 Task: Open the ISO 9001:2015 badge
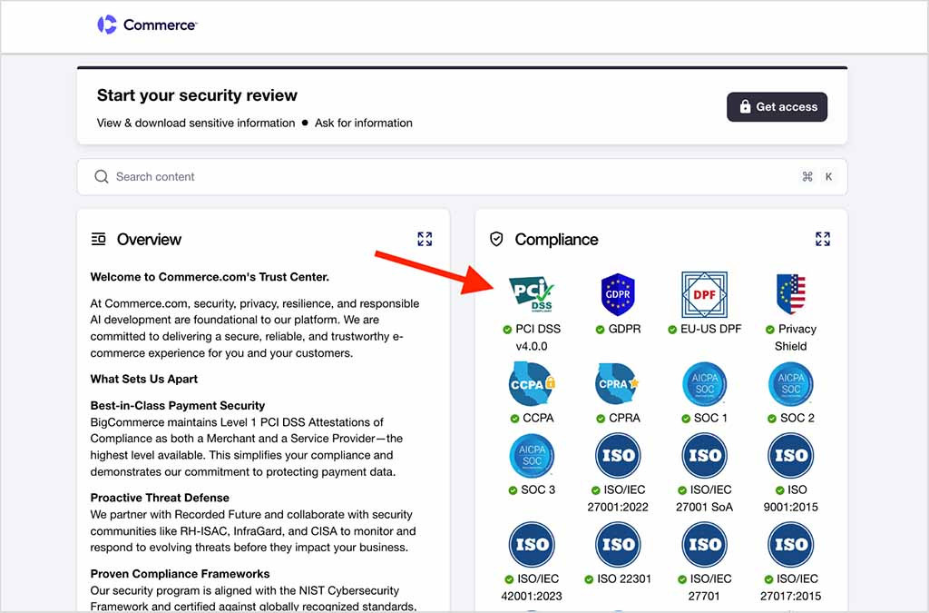(x=791, y=455)
